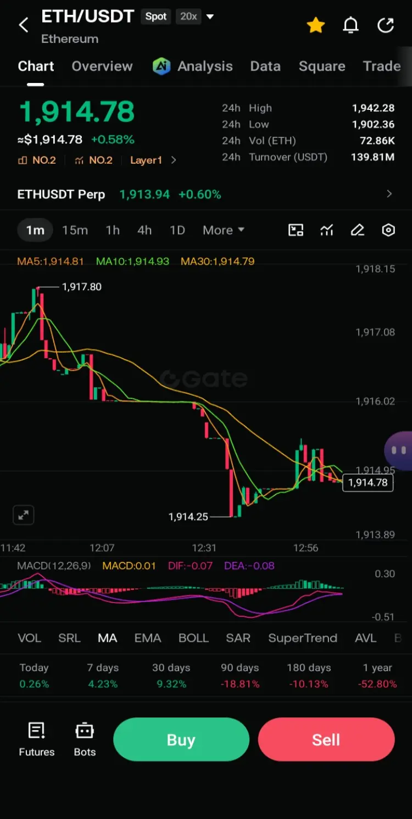
Task: Tap the MACD(12,26,9) label
Action: [54, 566]
